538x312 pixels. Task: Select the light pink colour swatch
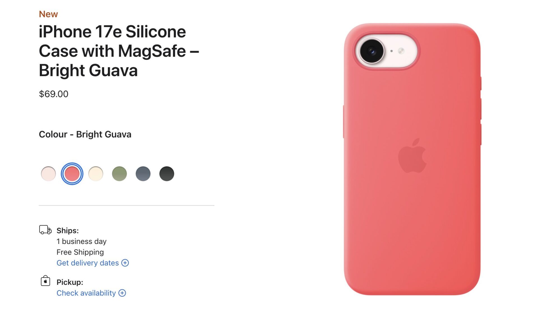coord(48,174)
